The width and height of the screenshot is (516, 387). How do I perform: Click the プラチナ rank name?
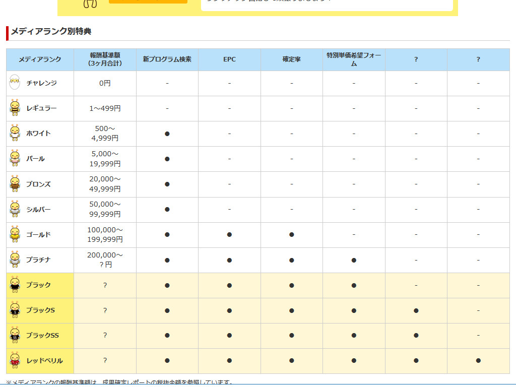point(38,260)
